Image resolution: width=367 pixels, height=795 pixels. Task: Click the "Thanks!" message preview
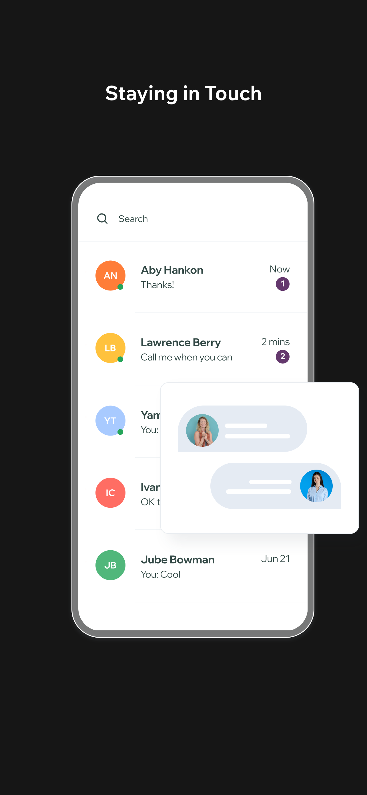pyautogui.click(x=157, y=284)
